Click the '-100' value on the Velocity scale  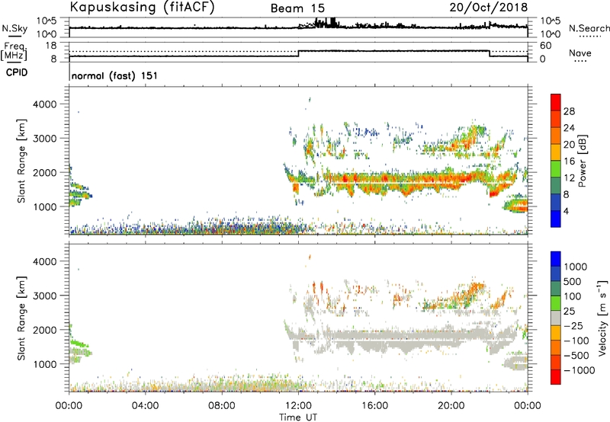pyautogui.click(x=576, y=340)
